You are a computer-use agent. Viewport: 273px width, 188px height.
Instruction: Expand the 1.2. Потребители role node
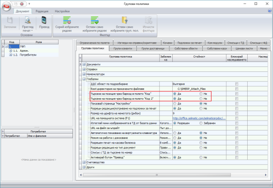10,55
